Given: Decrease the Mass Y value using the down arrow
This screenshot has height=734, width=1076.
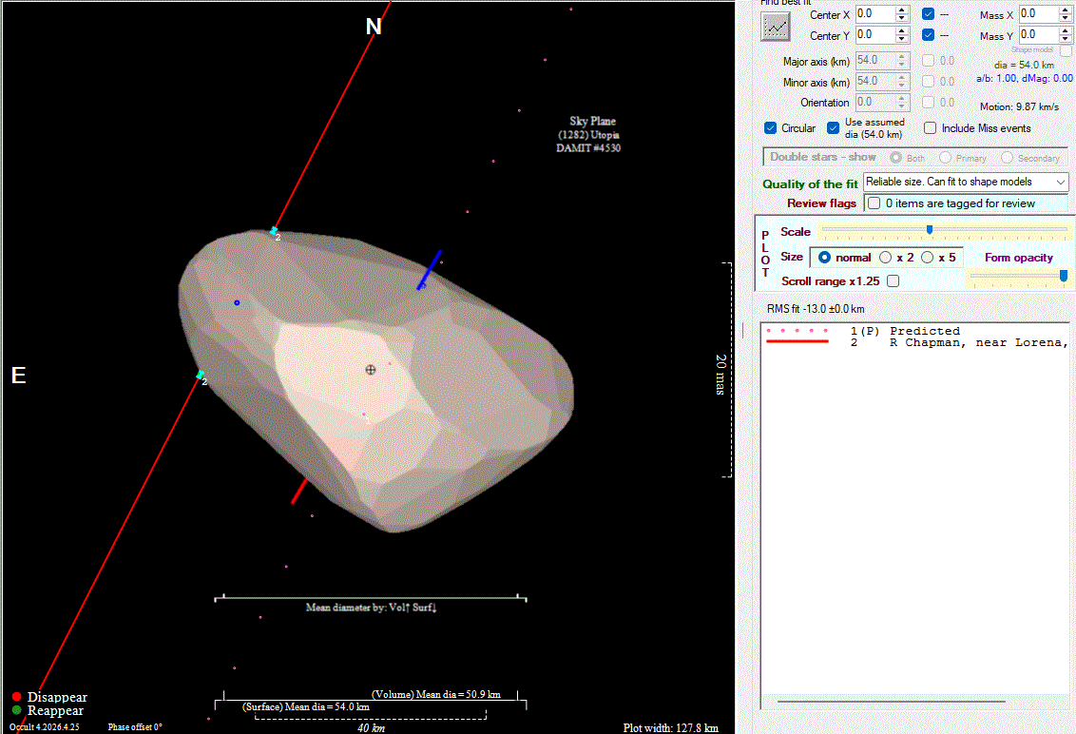Looking at the screenshot, I should tap(1065, 38).
